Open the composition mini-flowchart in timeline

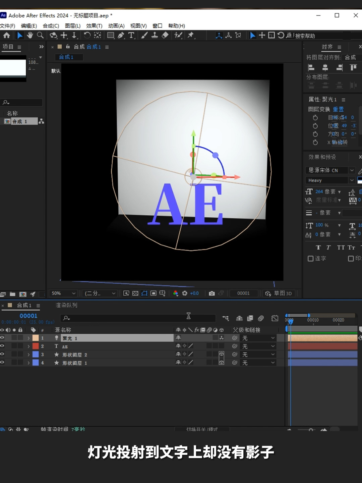[226, 318]
